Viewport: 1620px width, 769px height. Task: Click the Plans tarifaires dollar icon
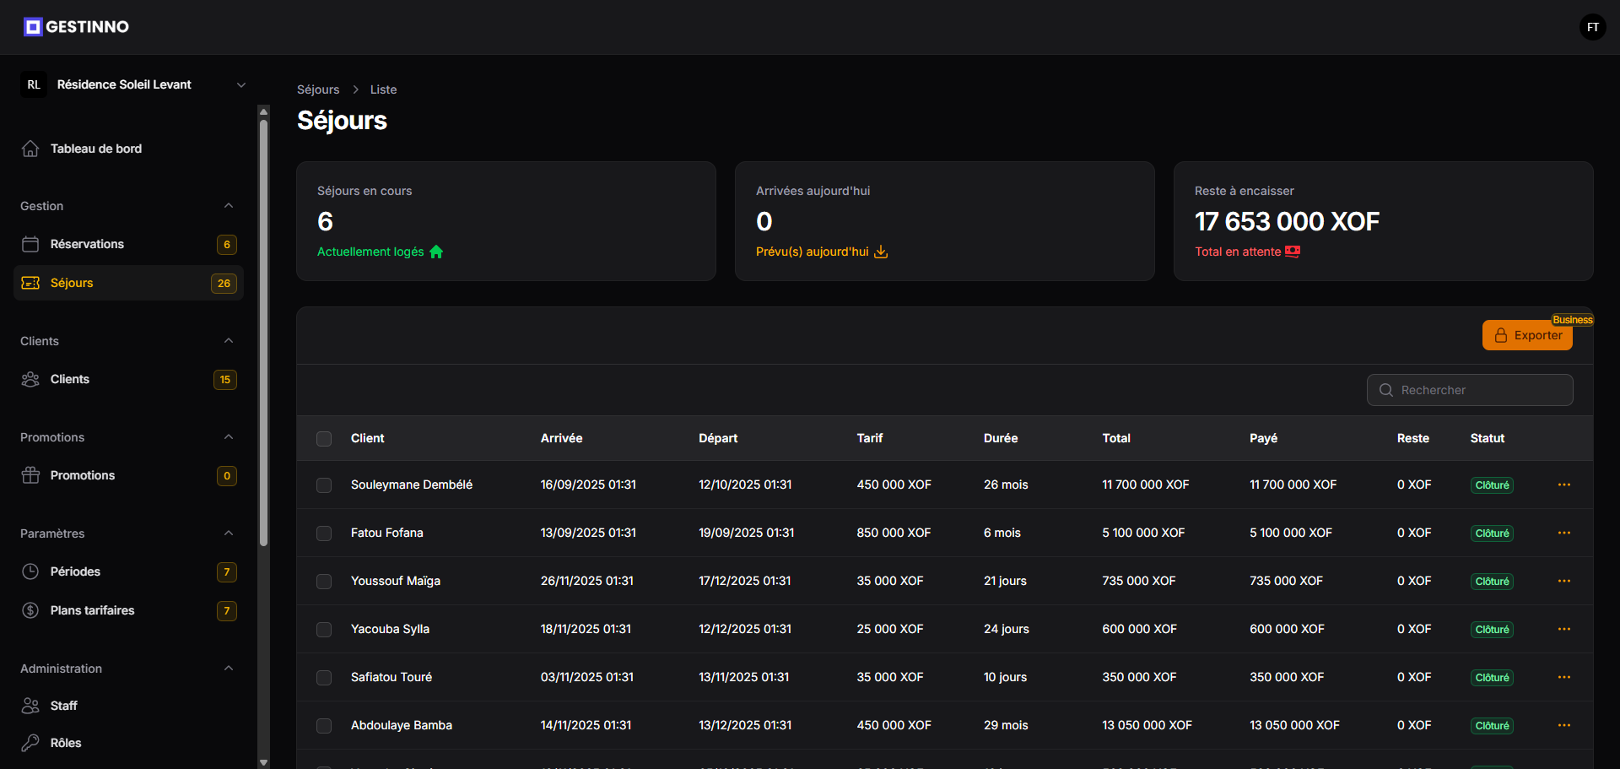pos(30,610)
